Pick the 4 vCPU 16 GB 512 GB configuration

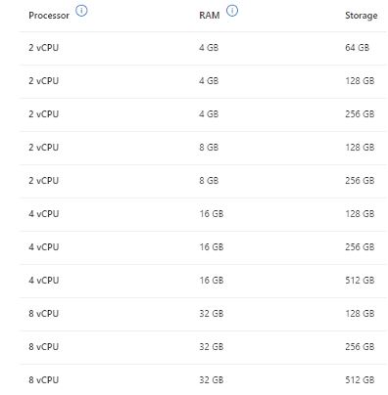[203, 281]
